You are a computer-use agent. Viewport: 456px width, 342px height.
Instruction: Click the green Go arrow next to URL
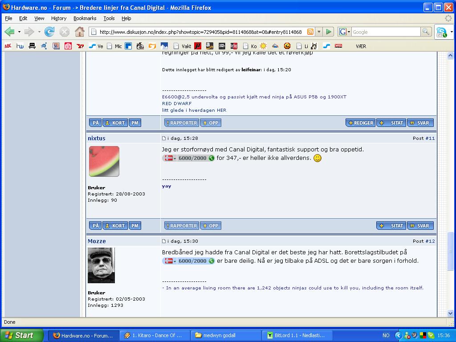pyautogui.click(x=328, y=32)
